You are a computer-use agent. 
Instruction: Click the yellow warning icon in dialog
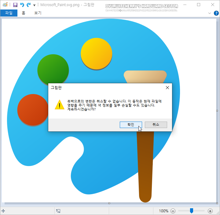point(60,104)
